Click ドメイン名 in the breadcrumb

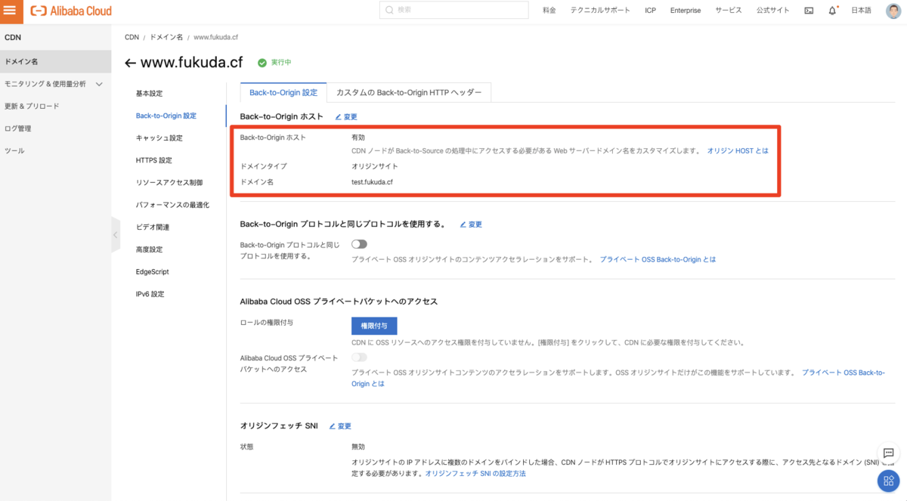[x=166, y=36]
